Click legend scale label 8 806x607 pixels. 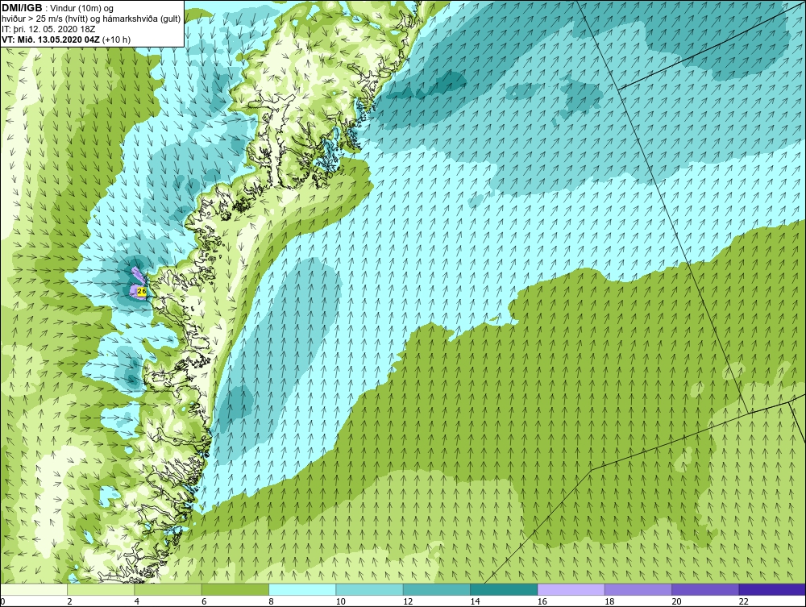[x=271, y=602]
